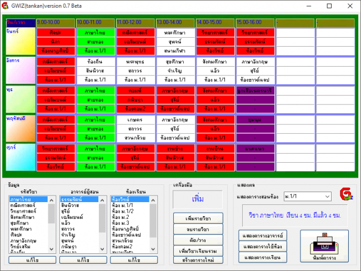Click the 15.00-16.00 time header cell
Image resolution: width=361 pixels, height=271 pixels.
tap(255, 22)
